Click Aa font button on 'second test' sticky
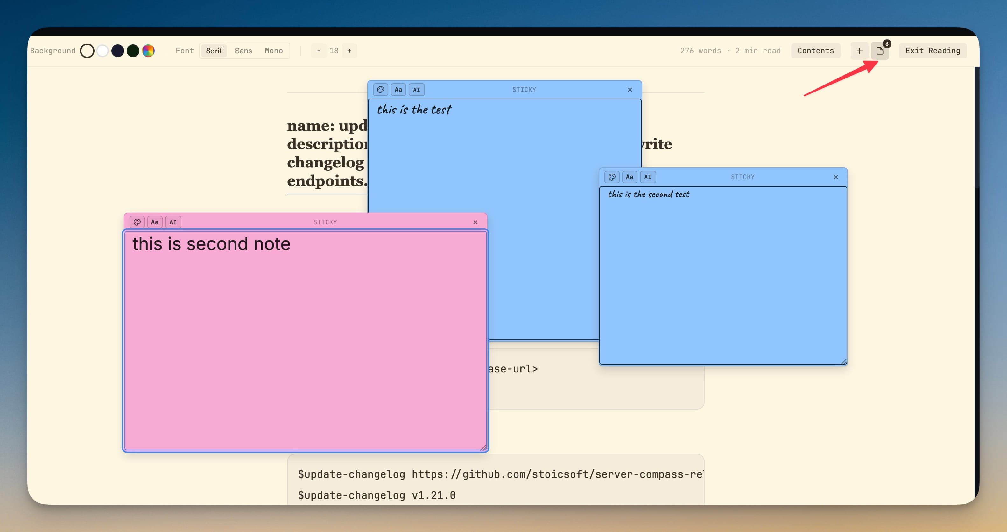This screenshot has width=1007, height=532. tap(630, 177)
